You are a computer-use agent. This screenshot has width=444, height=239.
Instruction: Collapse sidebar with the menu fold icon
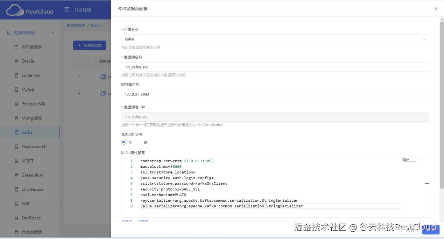[67, 10]
